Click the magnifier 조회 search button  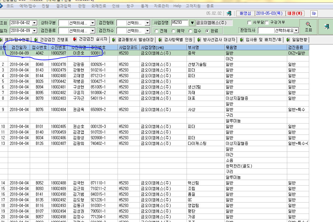click(308, 27)
